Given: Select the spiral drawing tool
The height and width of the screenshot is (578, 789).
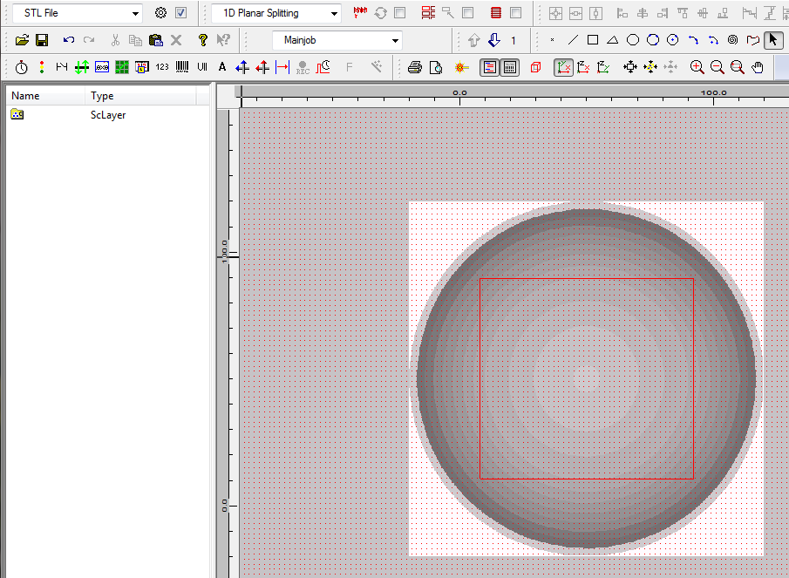Looking at the screenshot, I should [x=732, y=40].
